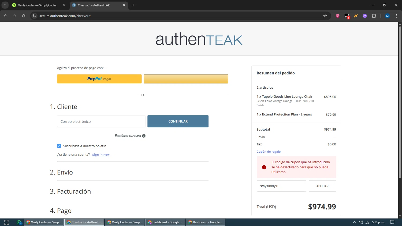Click the browser forward arrow
Viewport: 402px width, 226px height.
[14, 16]
